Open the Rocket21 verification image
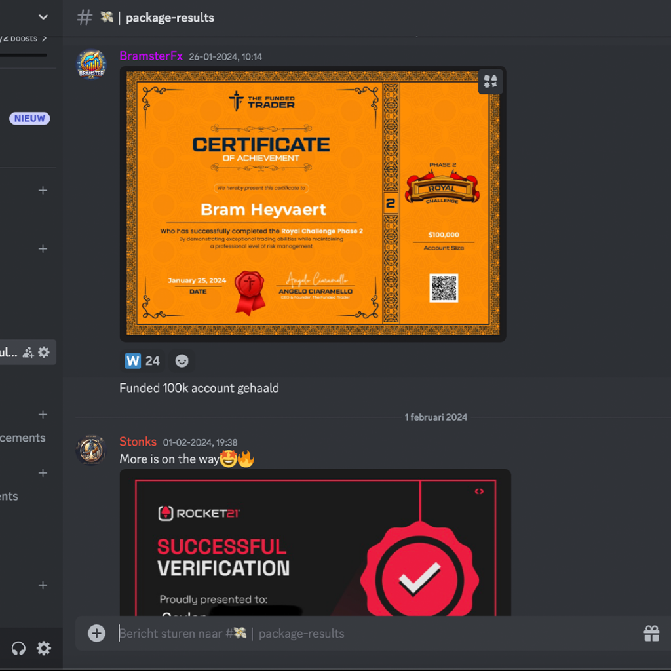 [315, 543]
